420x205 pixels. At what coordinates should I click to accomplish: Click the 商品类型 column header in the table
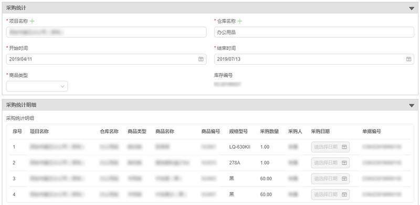coord(137,131)
